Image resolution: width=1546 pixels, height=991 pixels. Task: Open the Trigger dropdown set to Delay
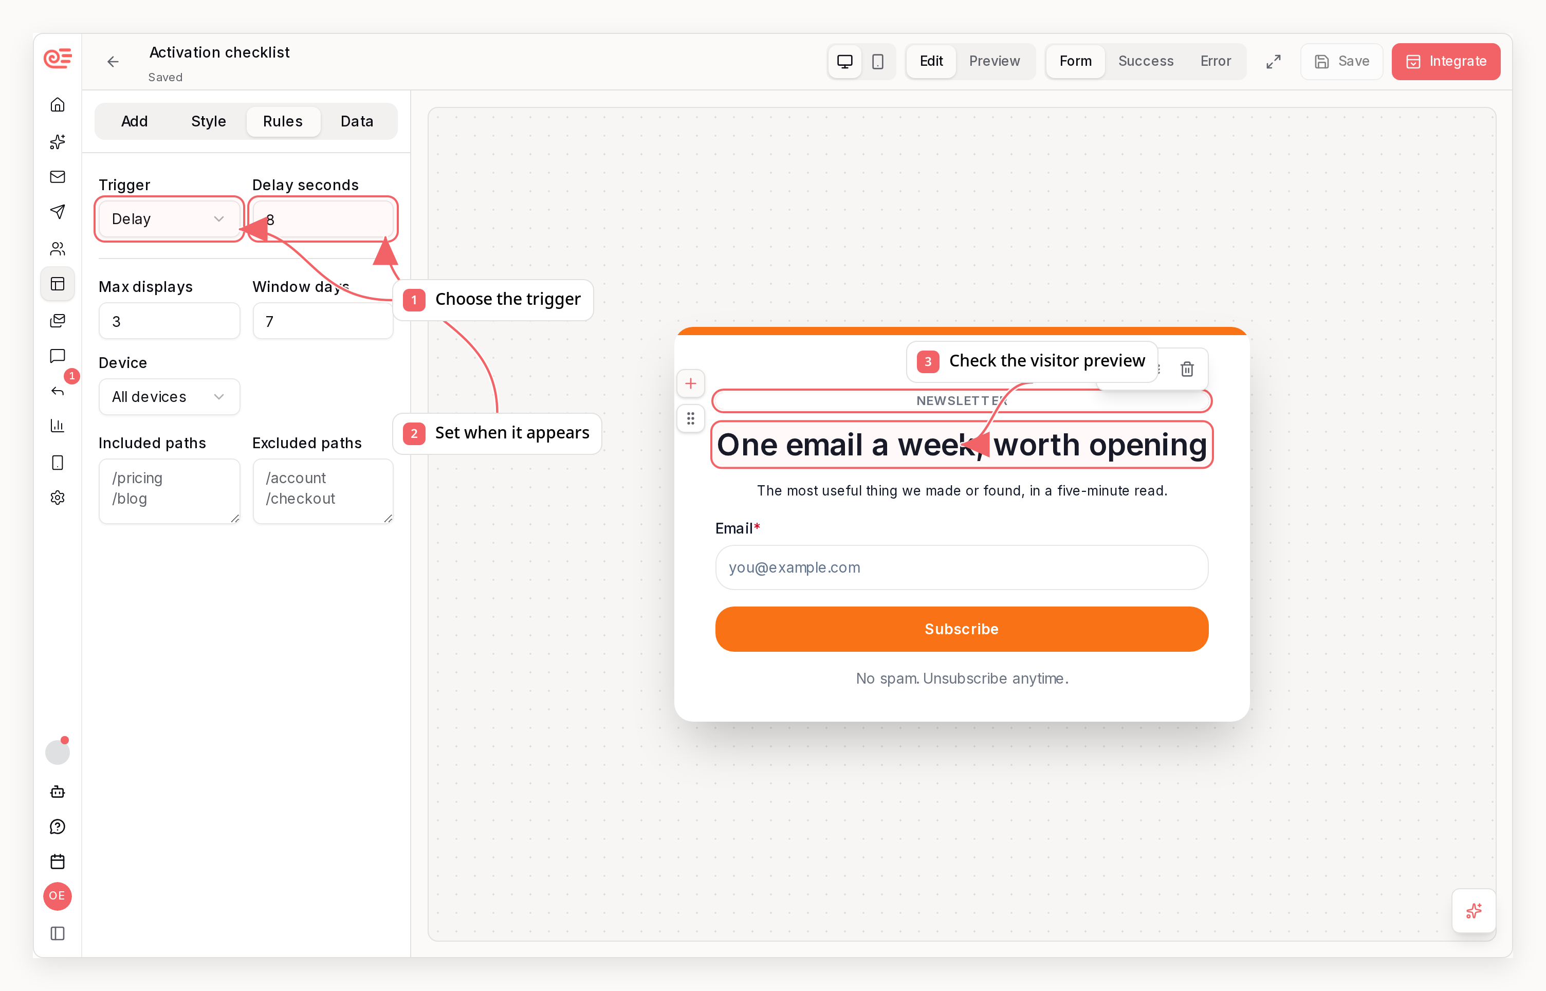click(169, 219)
